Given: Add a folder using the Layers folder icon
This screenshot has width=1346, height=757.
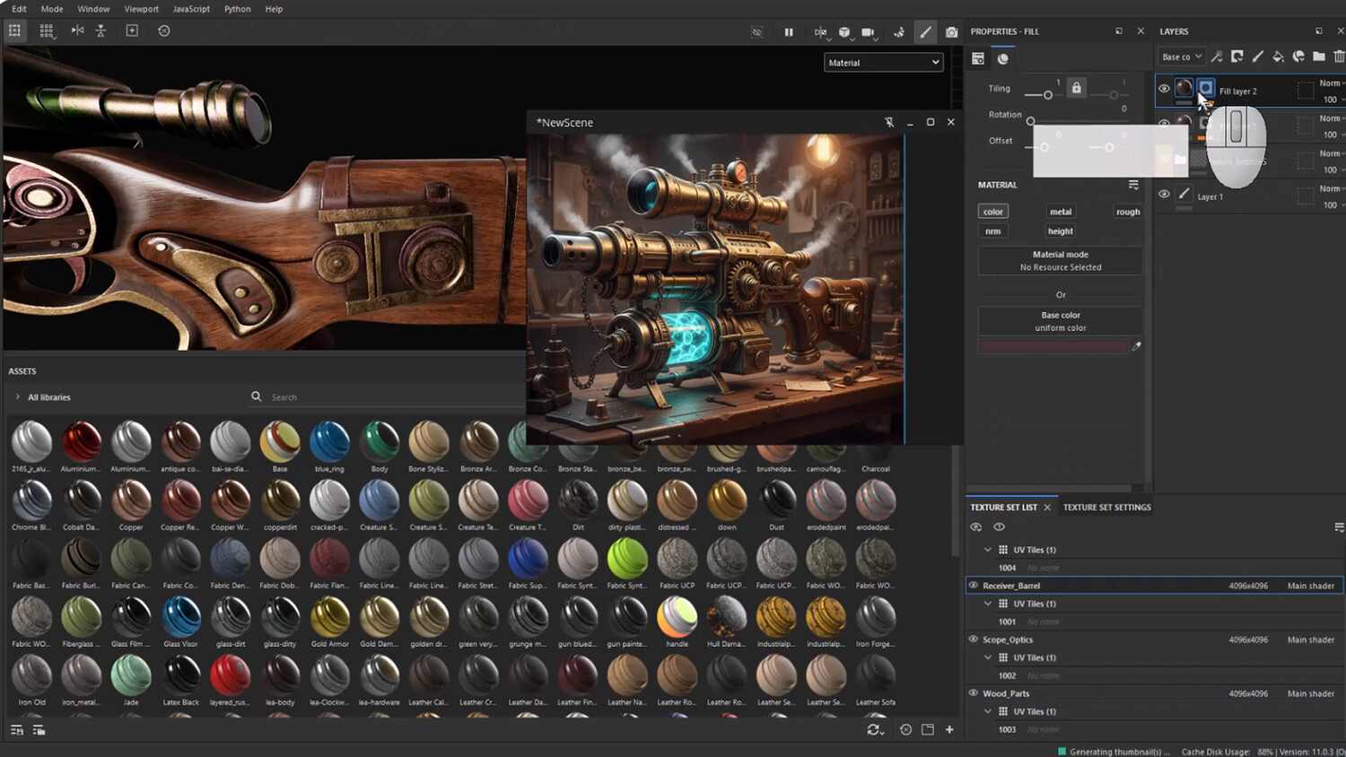Looking at the screenshot, I should (1319, 57).
